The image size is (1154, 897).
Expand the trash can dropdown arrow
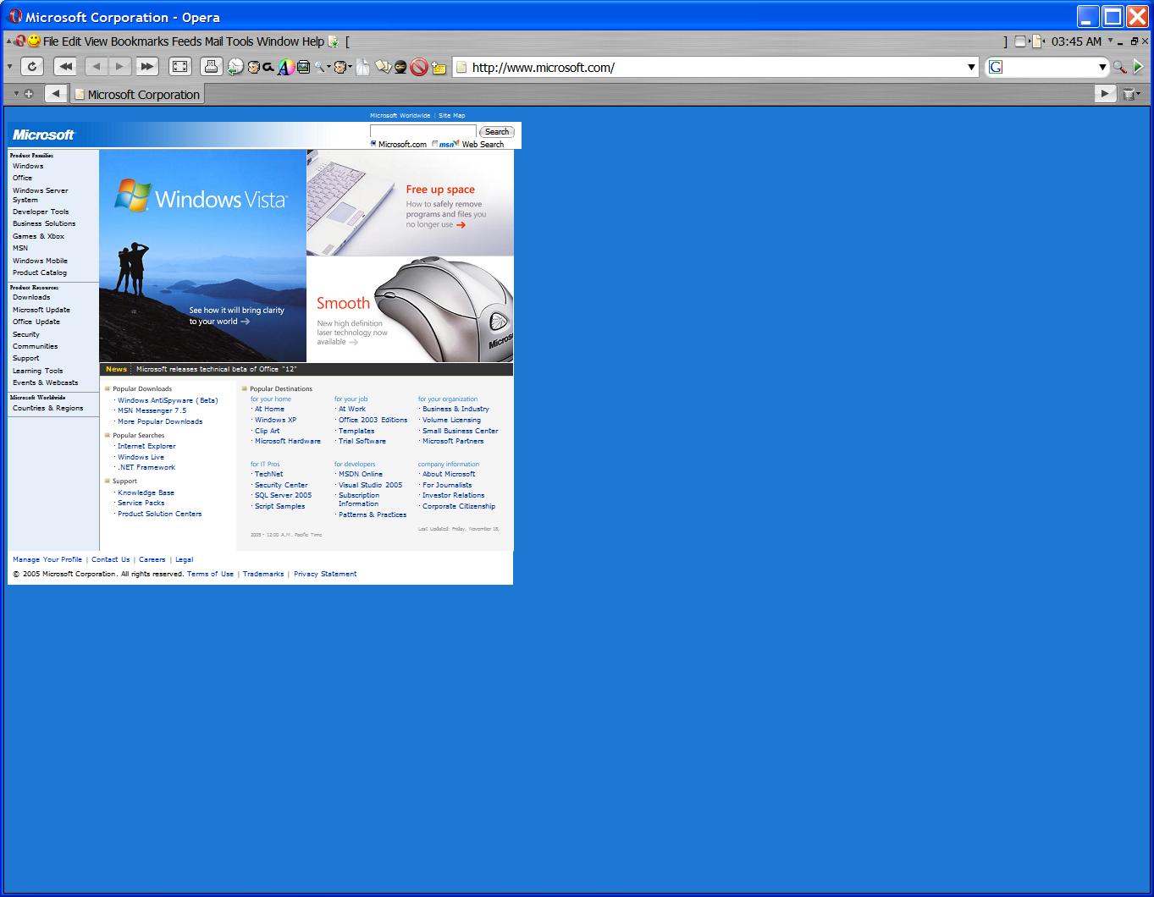point(1138,93)
